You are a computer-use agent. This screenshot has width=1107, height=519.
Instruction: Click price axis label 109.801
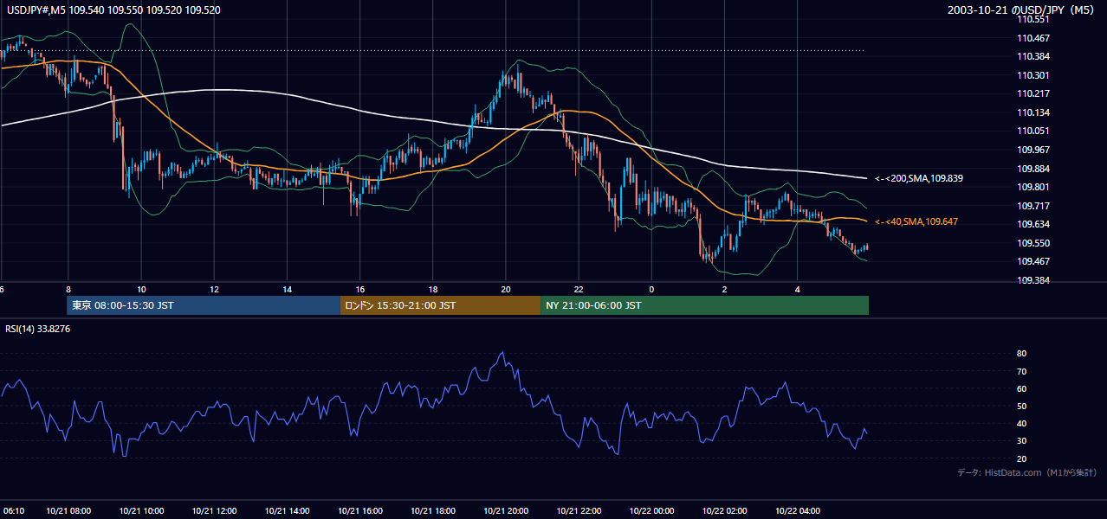pyautogui.click(x=1034, y=187)
